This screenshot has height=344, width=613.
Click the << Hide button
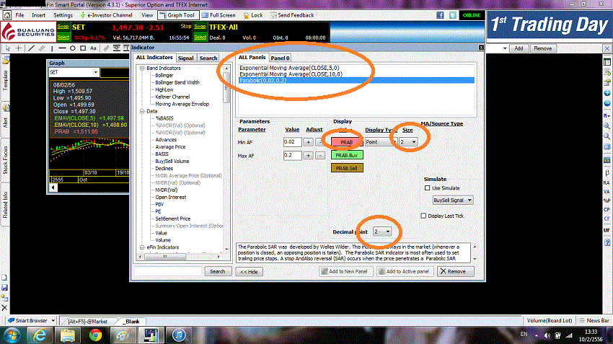coord(249,272)
